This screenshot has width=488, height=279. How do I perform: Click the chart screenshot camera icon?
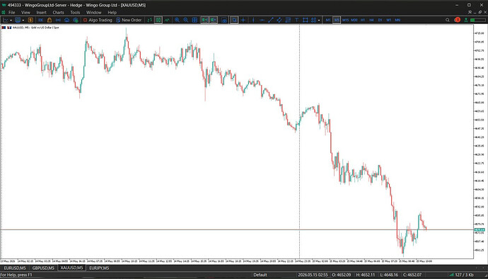(224, 20)
